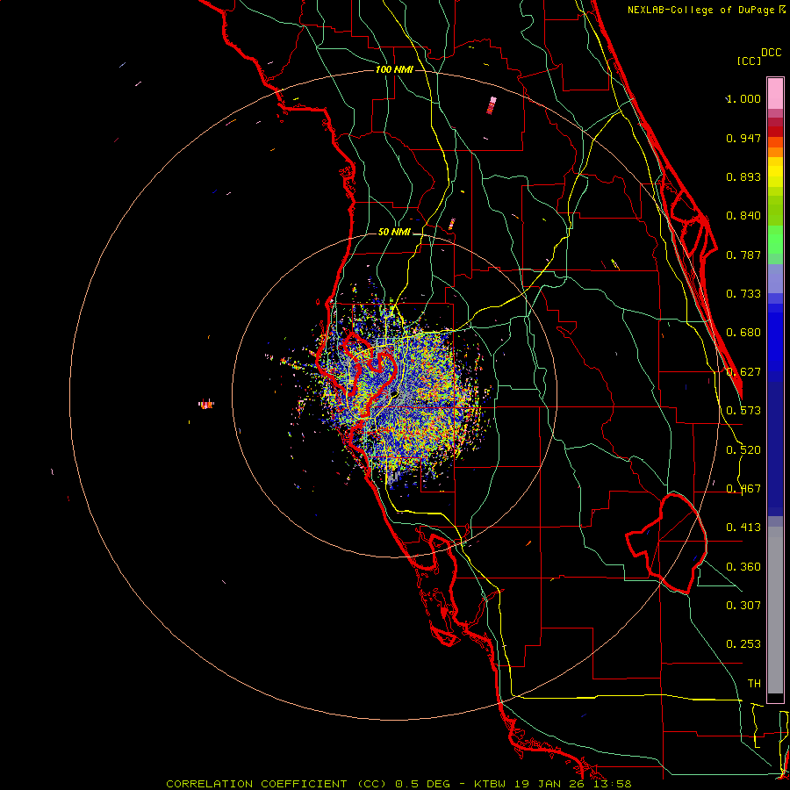Click the TH threshold label on scale
790x790 pixels.
pyautogui.click(x=754, y=683)
